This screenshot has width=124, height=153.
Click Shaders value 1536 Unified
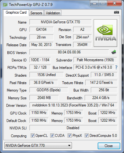tap(46, 75)
